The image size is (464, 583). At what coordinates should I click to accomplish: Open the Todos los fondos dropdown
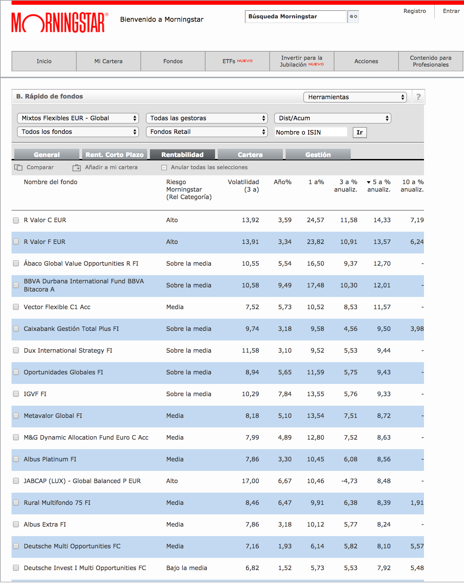tap(78, 132)
